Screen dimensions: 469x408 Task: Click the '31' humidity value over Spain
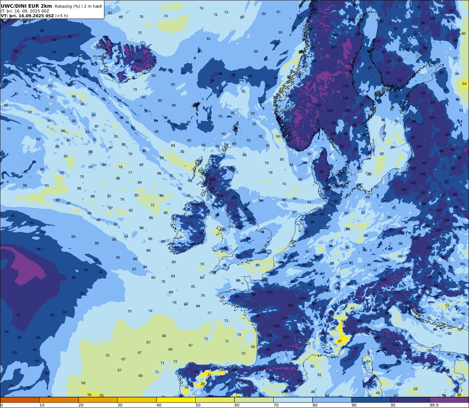point(209,375)
